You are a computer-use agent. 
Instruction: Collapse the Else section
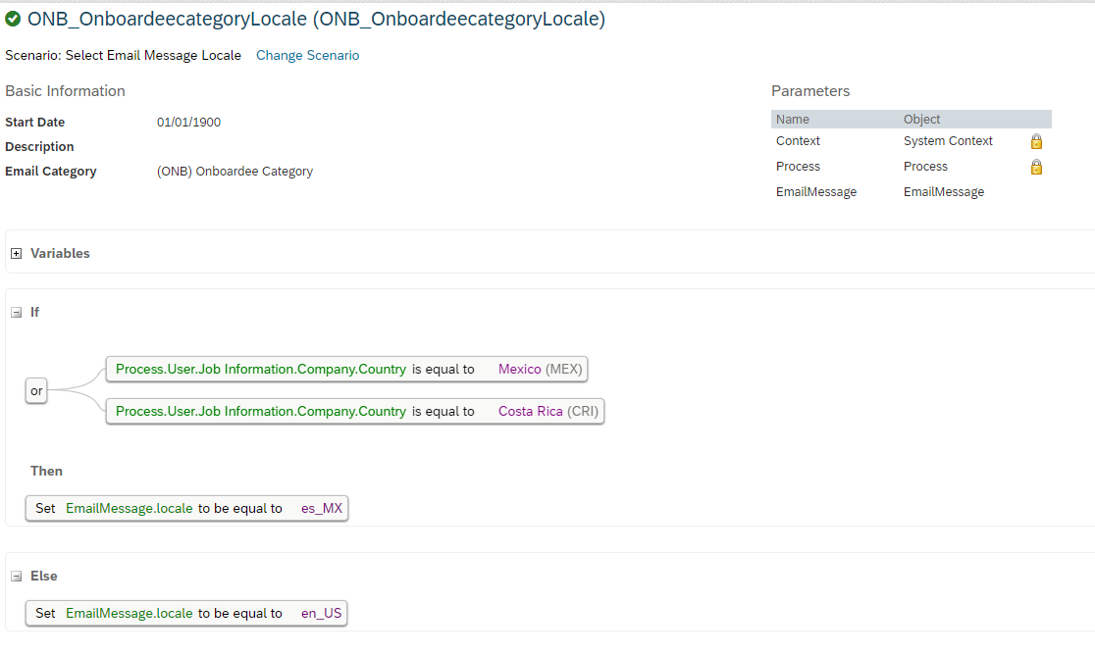point(16,577)
